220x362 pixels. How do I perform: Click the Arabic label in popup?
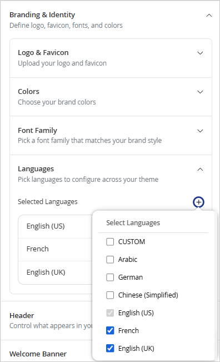tap(128, 260)
